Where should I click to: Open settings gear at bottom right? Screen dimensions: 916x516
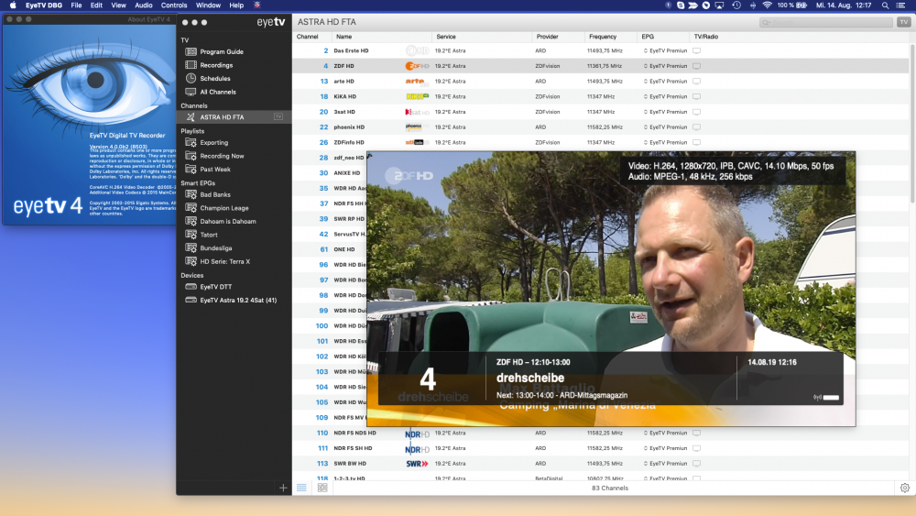[x=905, y=488]
